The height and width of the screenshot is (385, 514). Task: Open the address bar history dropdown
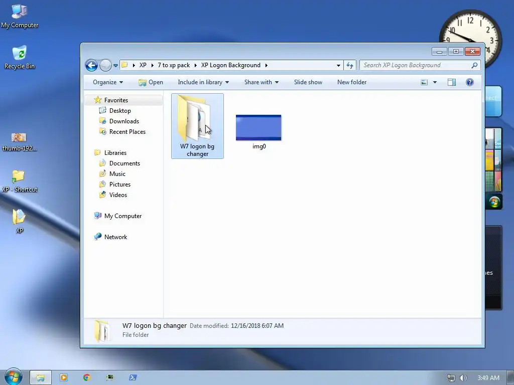pyautogui.click(x=338, y=66)
